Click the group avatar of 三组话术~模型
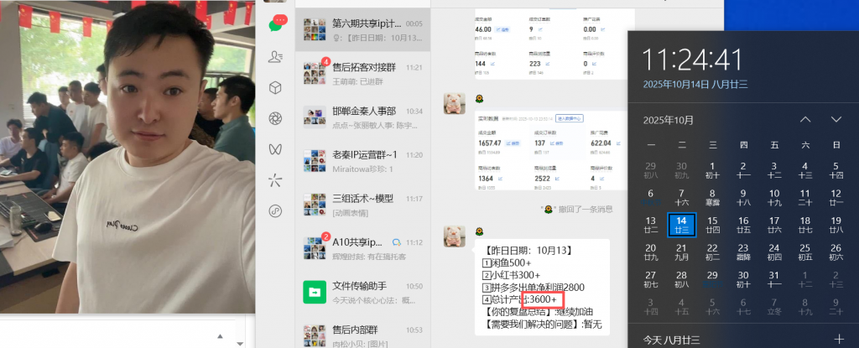Image resolution: width=859 pixels, height=348 pixels. pyautogui.click(x=315, y=205)
